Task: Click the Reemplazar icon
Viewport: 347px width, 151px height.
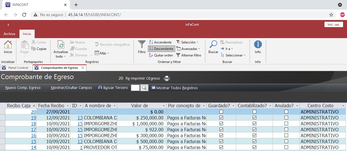Action: pos(223,42)
